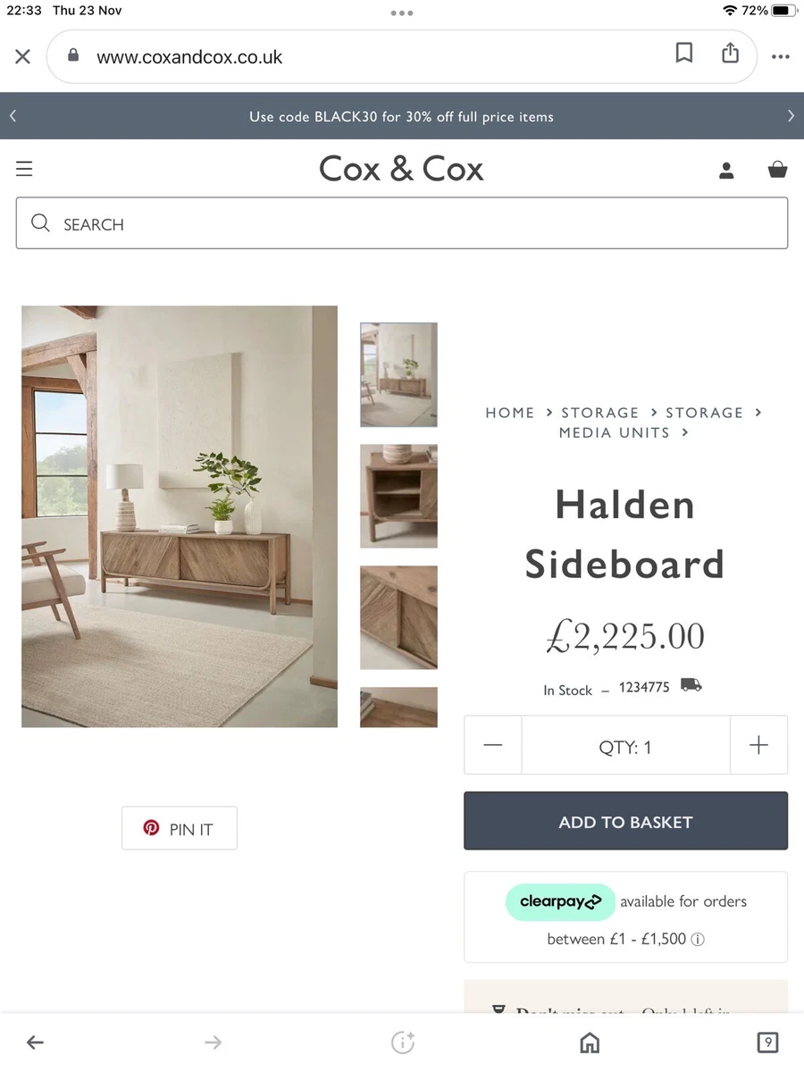This screenshot has height=1072, width=804.
Task: Decrease quantity with the minus button
Action: (493, 745)
